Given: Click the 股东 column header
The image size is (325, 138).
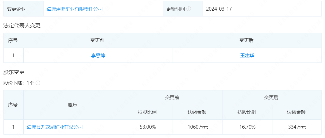Looking at the screenshot, I should pos(72,105).
